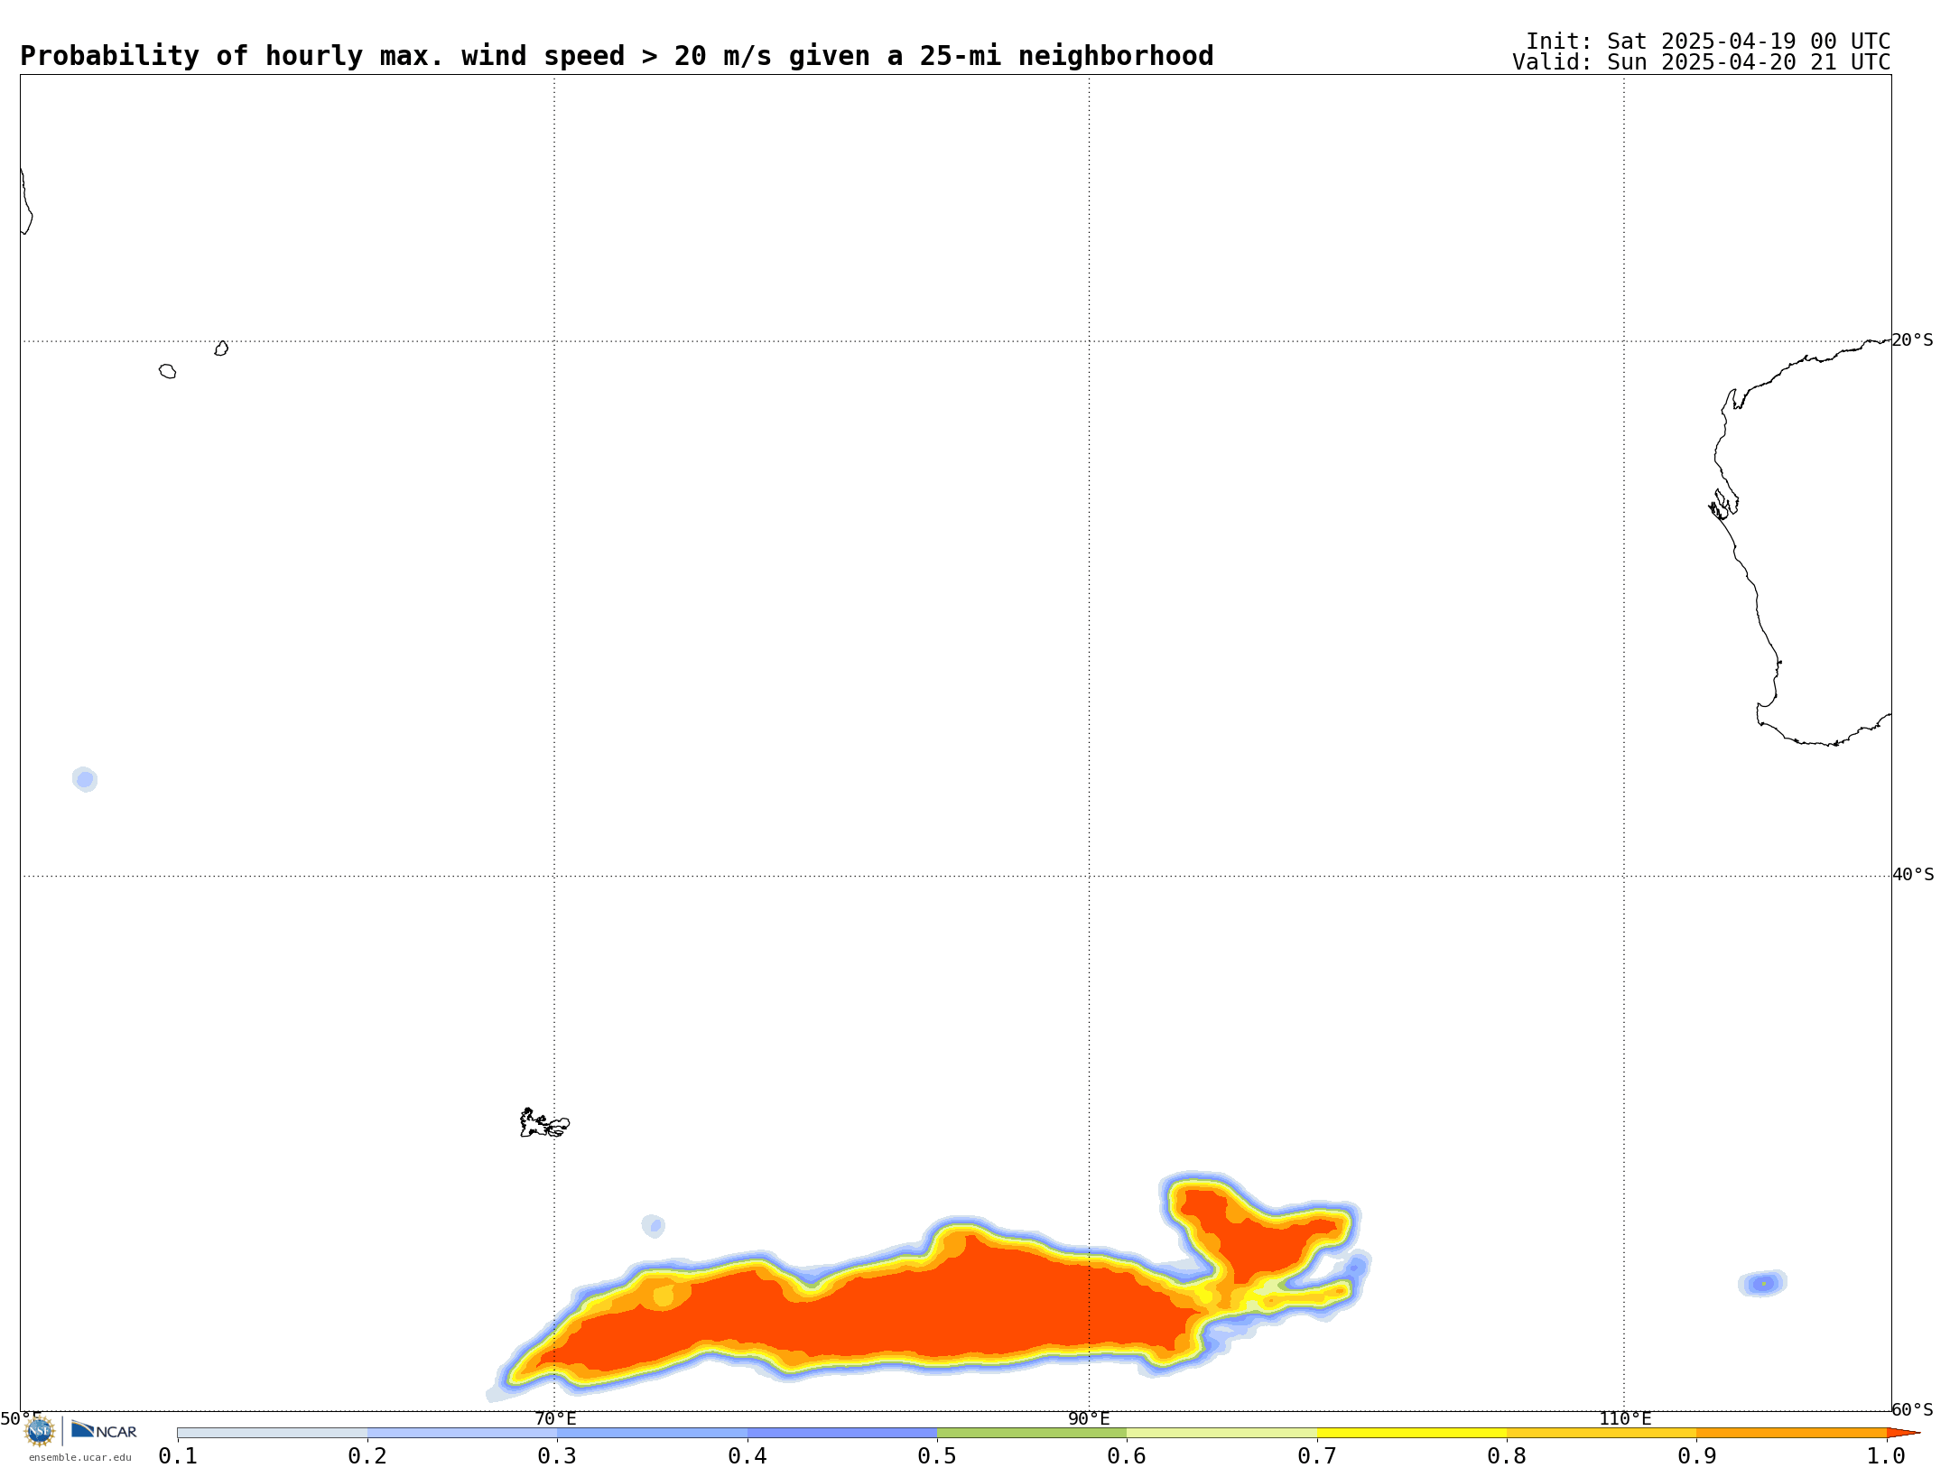1950x1468 pixels.
Task: Click the 90°E longitude label
Action: pyautogui.click(x=1089, y=1418)
